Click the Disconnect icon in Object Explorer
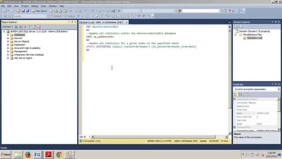282x159 pixels. click(21, 27)
